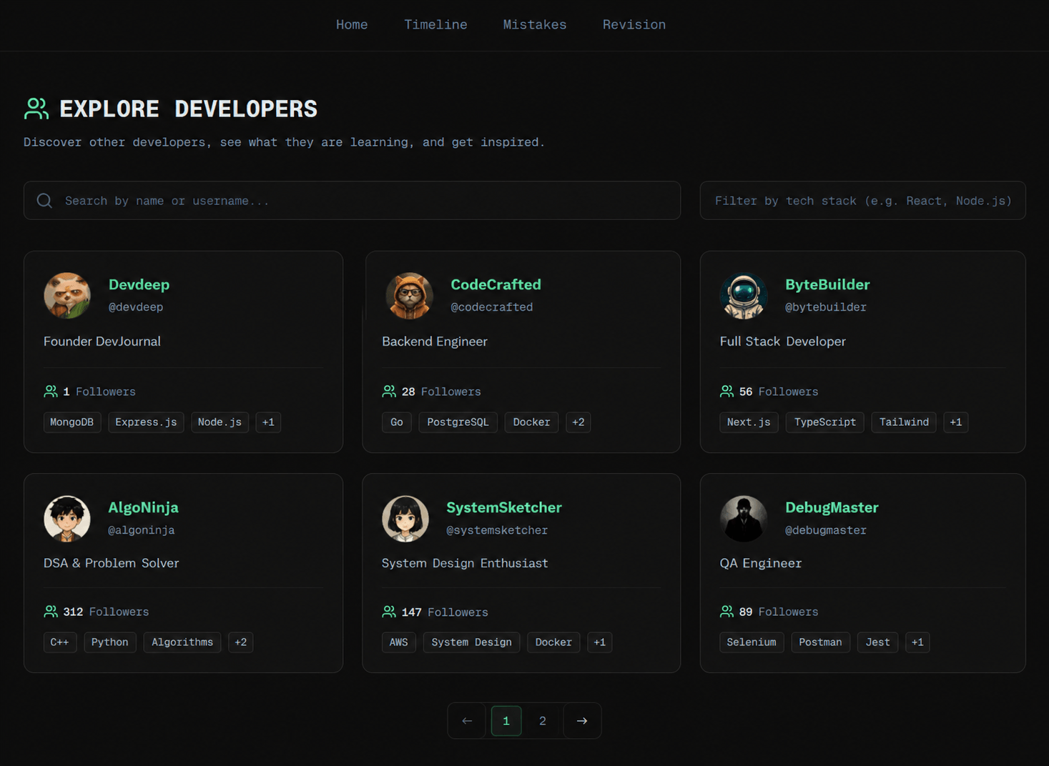Open CodeCrafted's profile name link
Screen dimensions: 1049x766
(496, 284)
